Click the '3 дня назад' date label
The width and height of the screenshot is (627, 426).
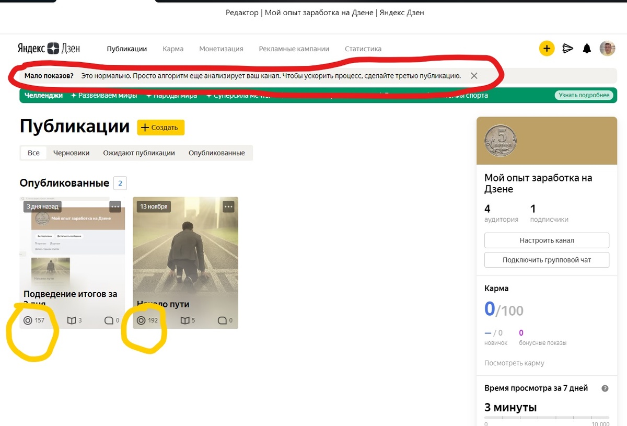tap(42, 206)
